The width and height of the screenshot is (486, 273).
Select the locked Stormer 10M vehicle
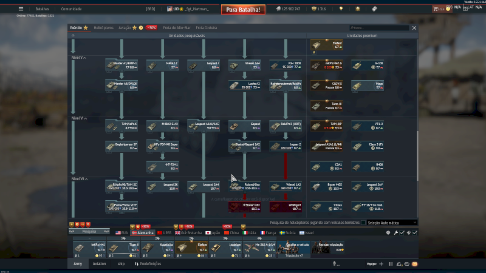coord(245,207)
